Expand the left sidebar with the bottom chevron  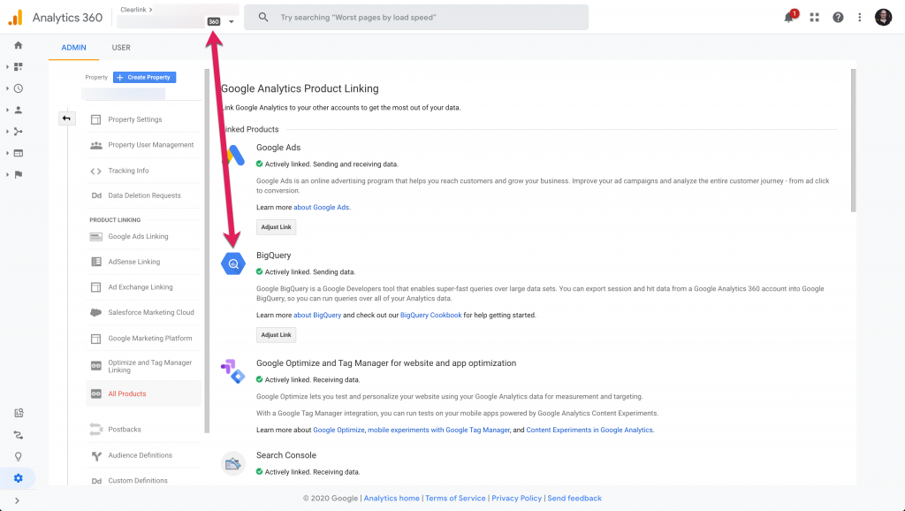click(x=17, y=500)
